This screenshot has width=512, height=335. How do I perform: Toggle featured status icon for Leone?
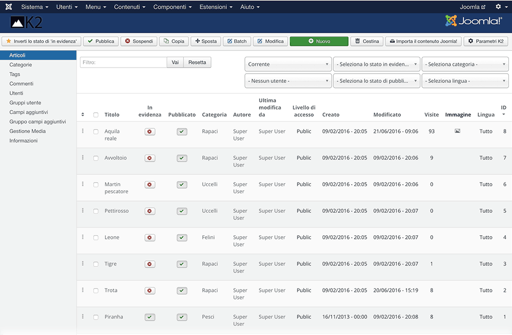click(150, 238)
